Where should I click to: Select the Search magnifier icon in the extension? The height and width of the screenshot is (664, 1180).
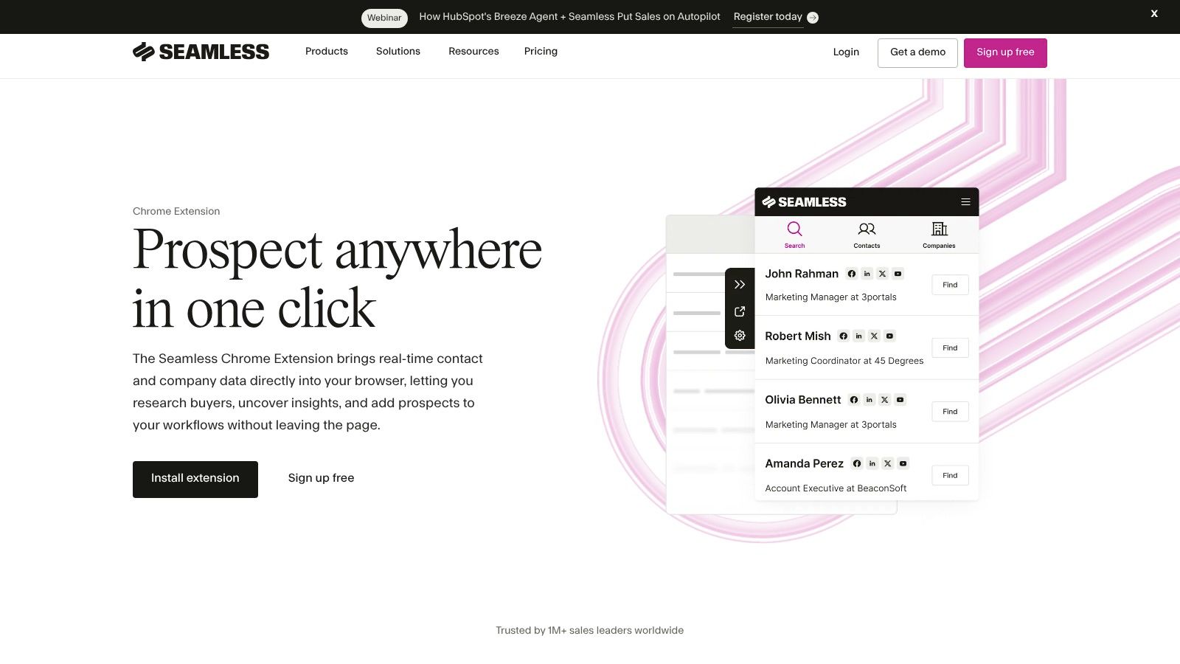794,229
